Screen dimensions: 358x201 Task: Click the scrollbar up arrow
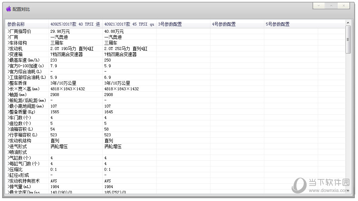point(348,22)
